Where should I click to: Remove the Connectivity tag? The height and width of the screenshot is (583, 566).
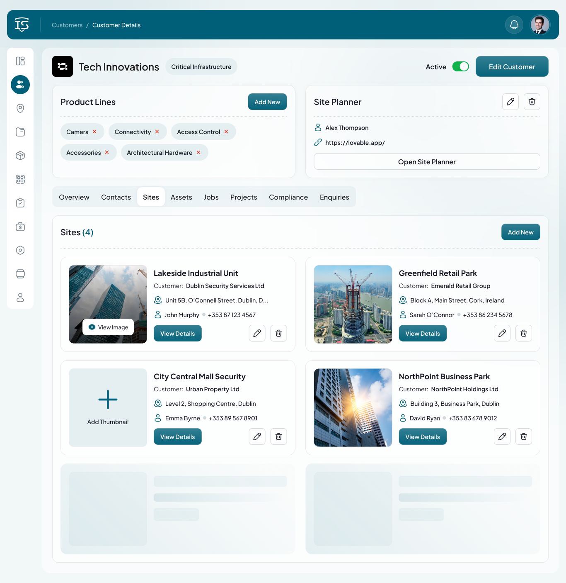[x=157, y=132]
